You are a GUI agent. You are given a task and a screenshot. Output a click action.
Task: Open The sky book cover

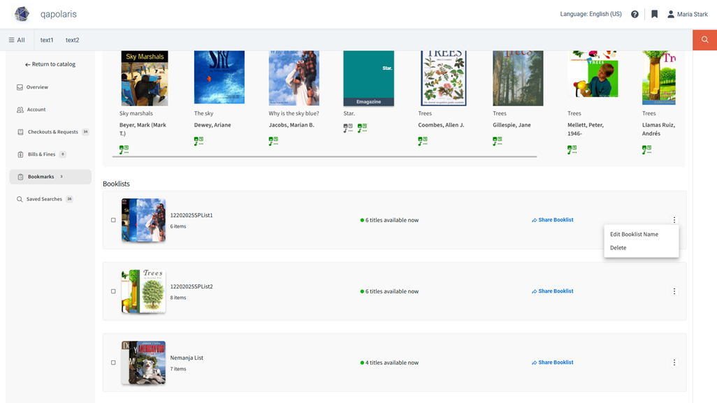pyautogui.click(x=219, y=78)
